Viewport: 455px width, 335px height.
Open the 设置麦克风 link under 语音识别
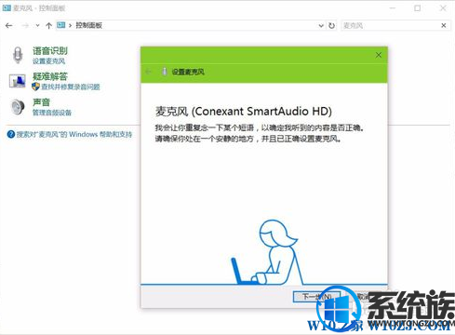pyautogui.click(x=48, y=61)
